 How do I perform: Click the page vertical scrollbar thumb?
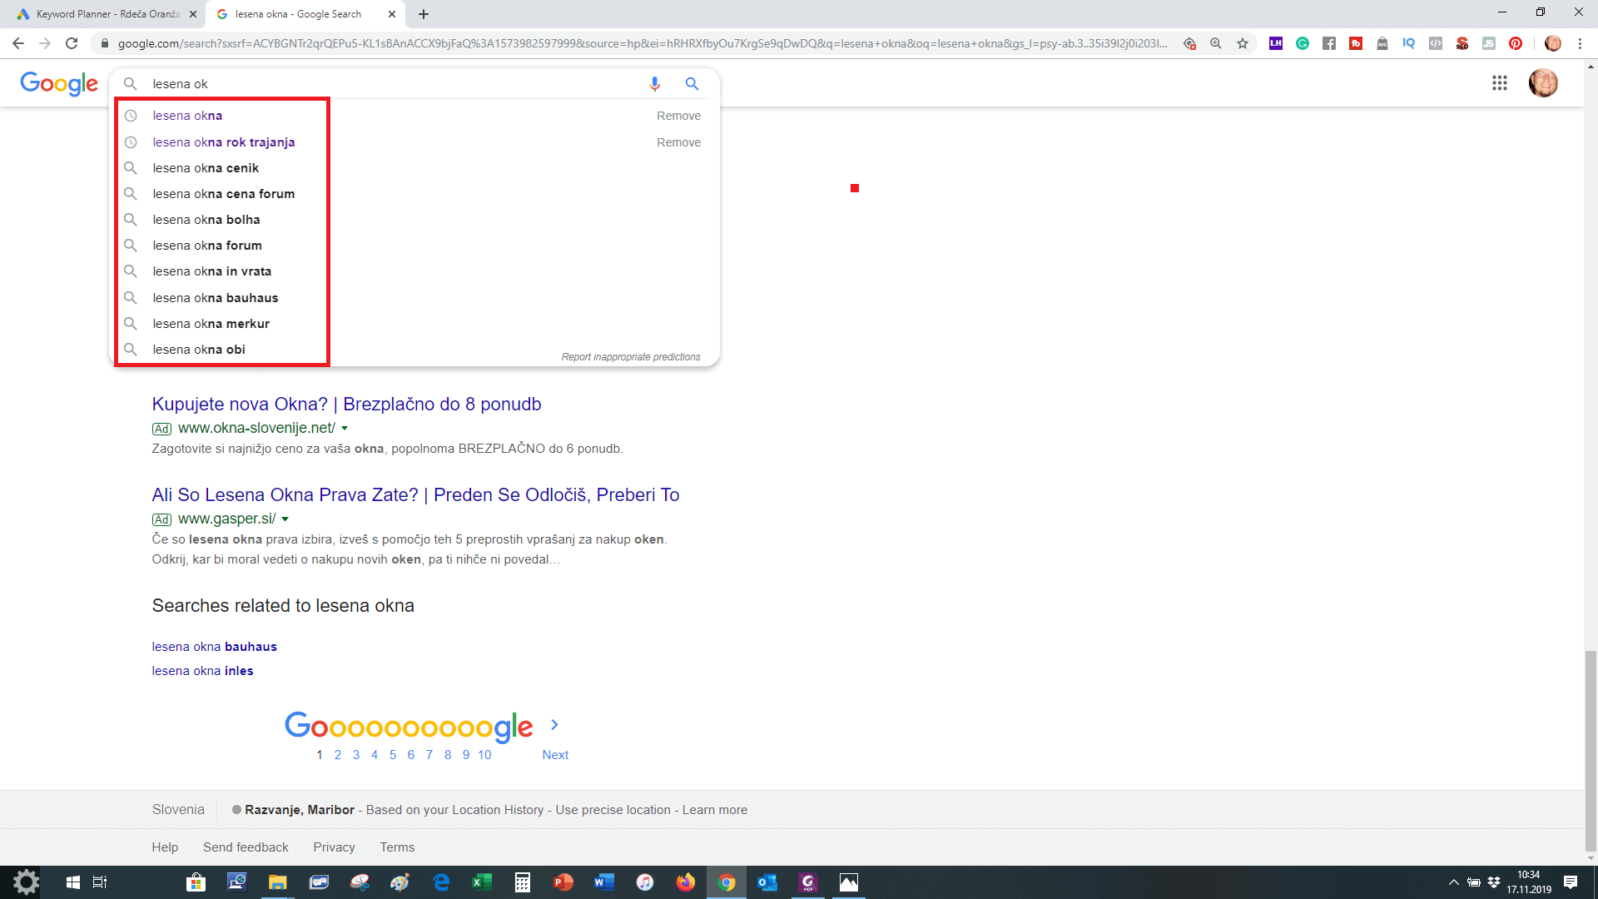[x=1591, y=749]
